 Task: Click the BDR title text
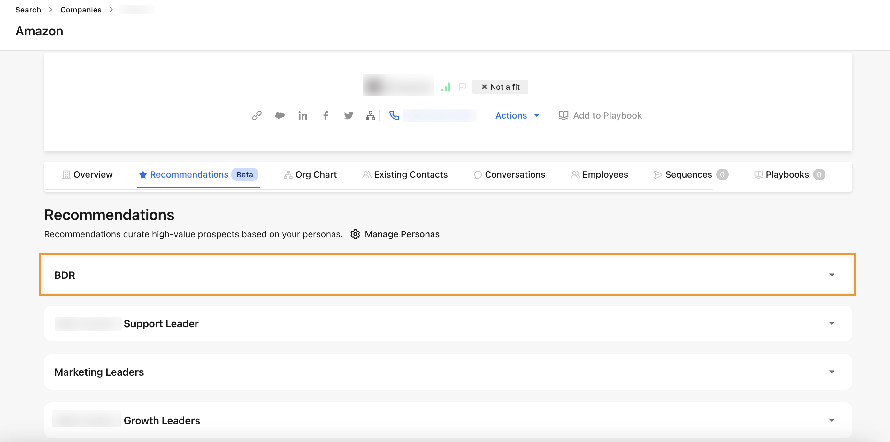coord(65,275)
